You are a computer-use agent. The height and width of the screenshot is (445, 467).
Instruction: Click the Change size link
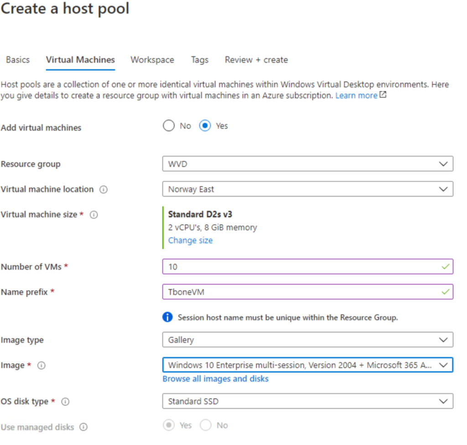coord(190,240)
